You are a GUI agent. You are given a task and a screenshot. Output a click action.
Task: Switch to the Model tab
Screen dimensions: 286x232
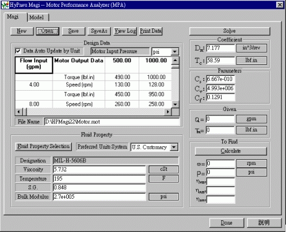tap(37, 17)
